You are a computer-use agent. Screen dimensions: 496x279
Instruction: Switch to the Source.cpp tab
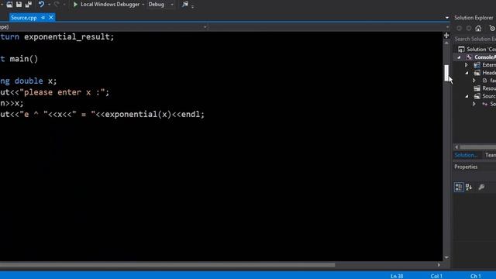pos(24,18)
